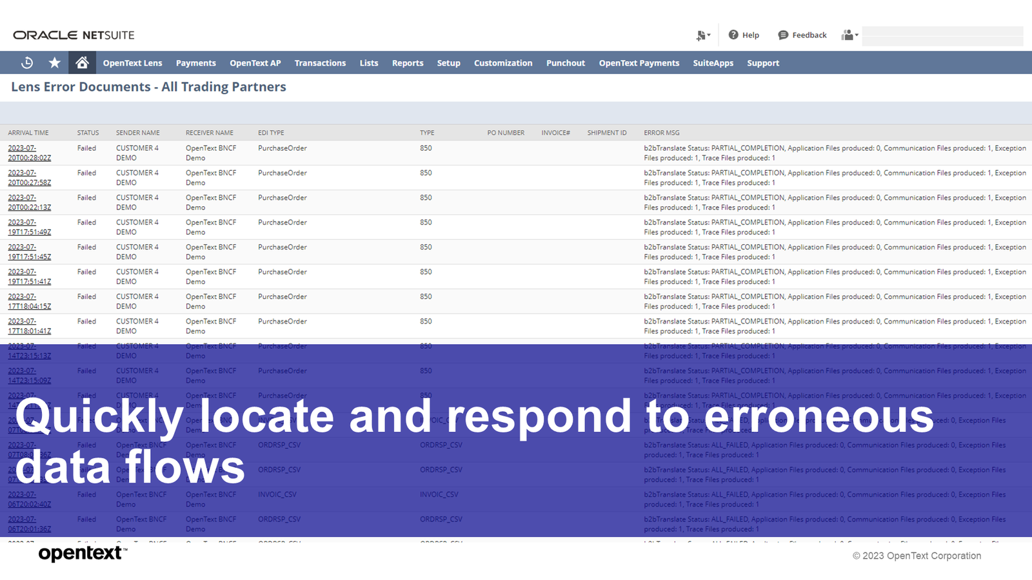Select ORDRSP_CSV EDI type in 06T20:01:36Z row
This screenshot has height=580, width=1032.
coord(279,519)
